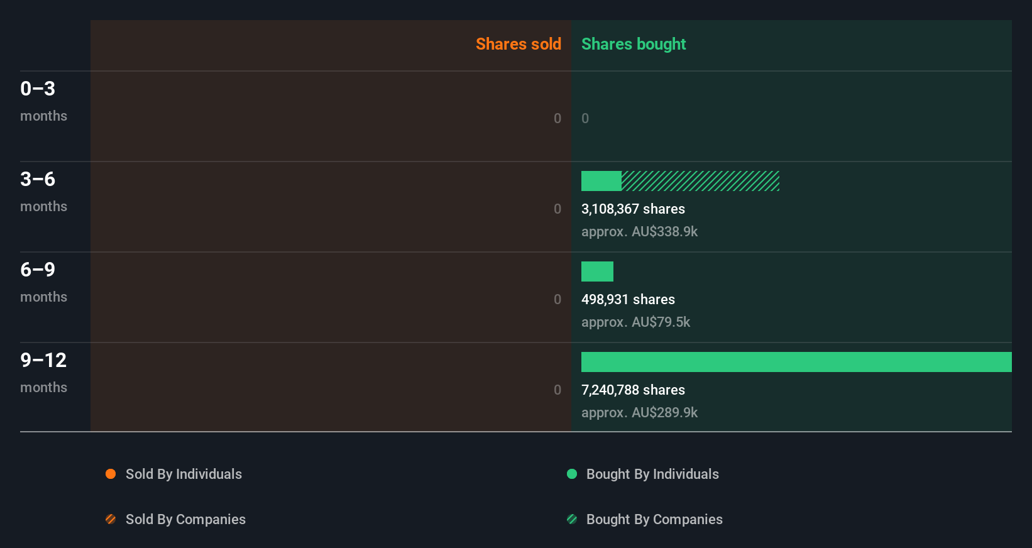Click the 498,931 shares value

pos(628,300)
